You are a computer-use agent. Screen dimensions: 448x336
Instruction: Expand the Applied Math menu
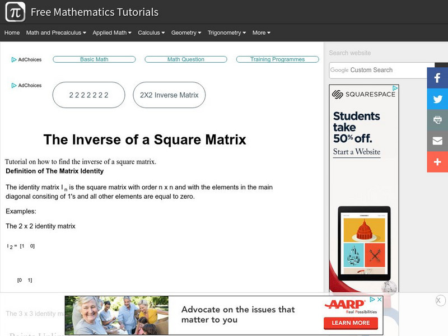[x=112, y=32]
